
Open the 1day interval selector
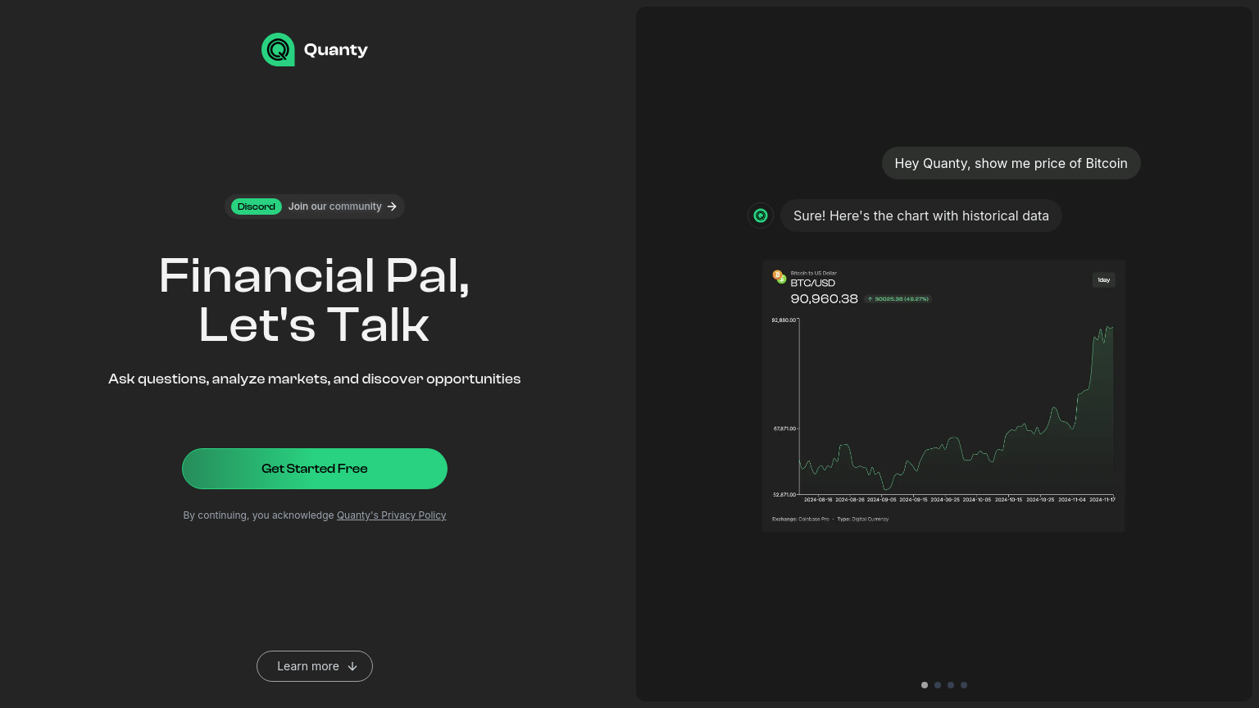coord(1104,280)
